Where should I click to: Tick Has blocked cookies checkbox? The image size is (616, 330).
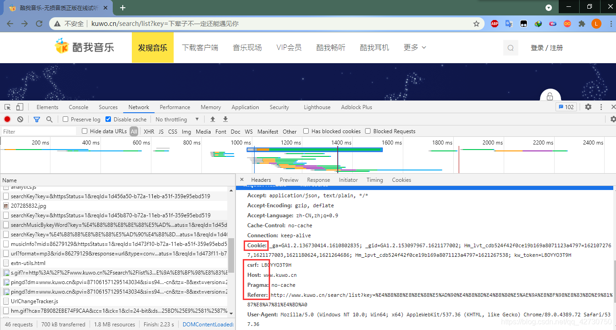click(306, 131)
